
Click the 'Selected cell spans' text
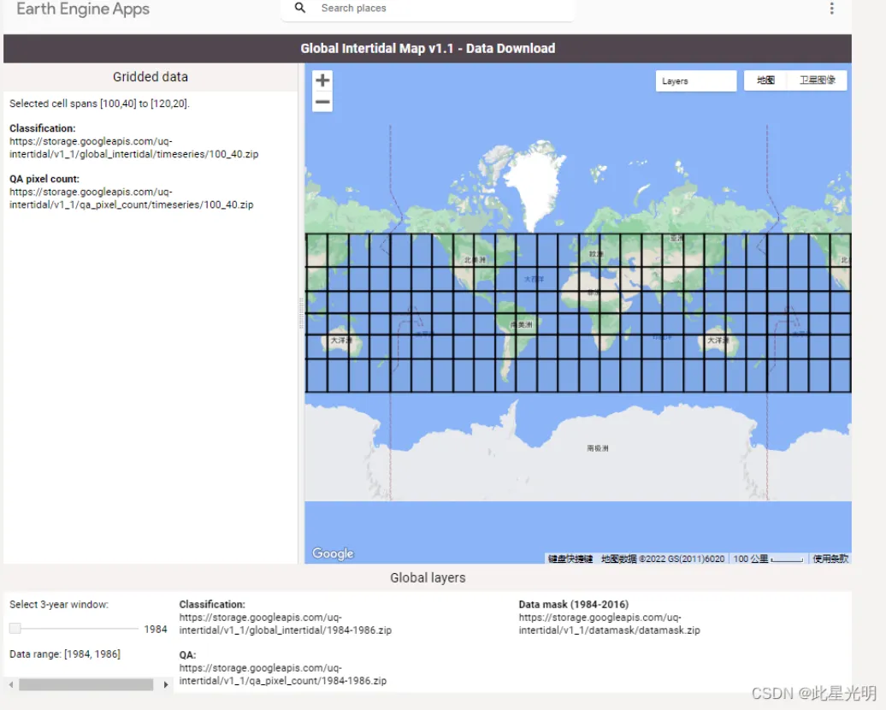99,104
